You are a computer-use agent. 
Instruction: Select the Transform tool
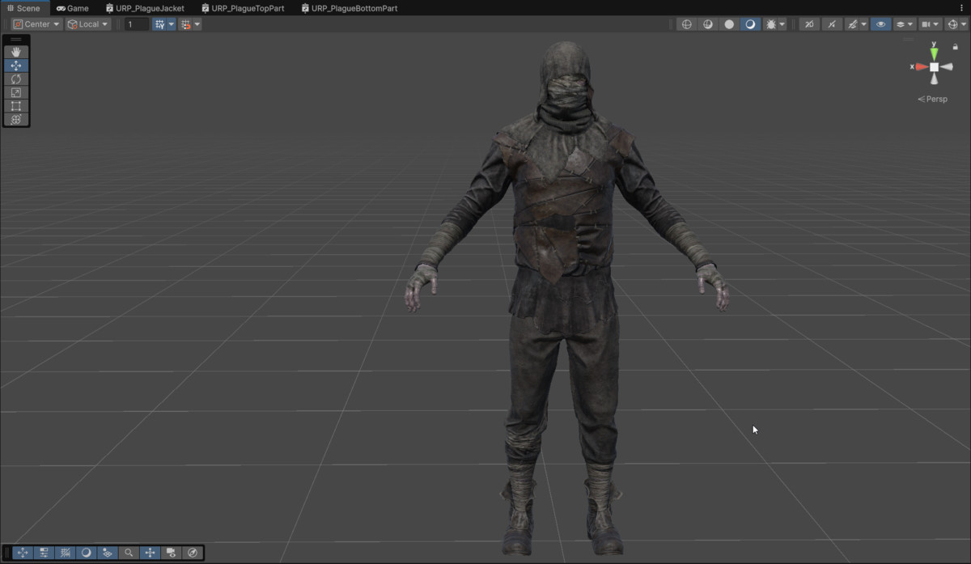pos(16,120)
